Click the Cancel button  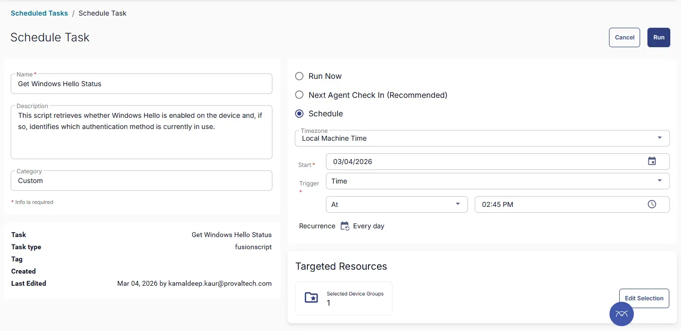click(x=624, y=37)
